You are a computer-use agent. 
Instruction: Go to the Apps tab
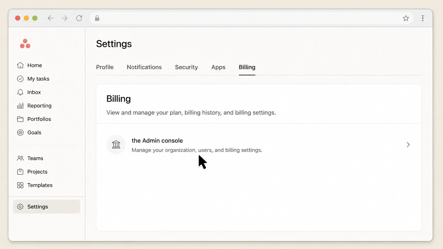(x=218, y=67)
